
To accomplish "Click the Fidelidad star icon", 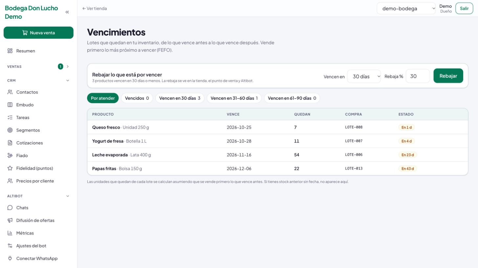I will (x=10, y=168).
